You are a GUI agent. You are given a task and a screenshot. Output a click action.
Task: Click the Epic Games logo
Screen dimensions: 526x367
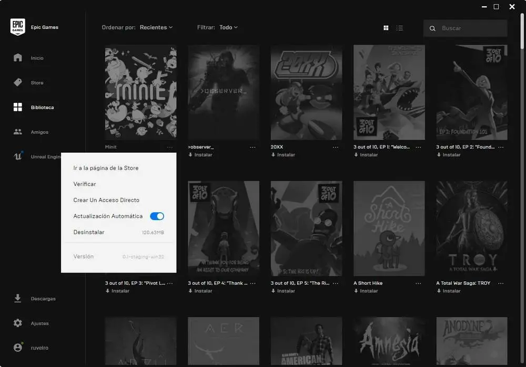[17, 27]
